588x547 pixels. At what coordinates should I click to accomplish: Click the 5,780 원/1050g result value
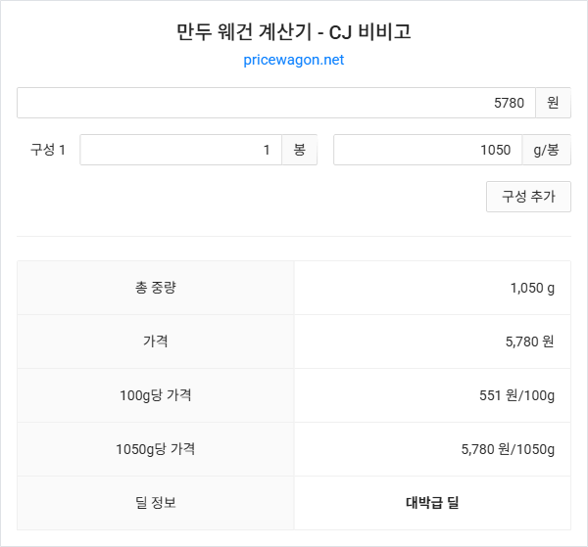click(508, 449)
